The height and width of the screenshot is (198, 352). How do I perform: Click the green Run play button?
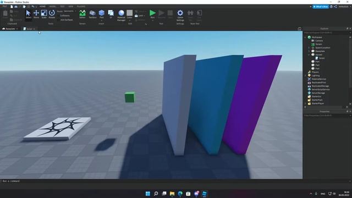(153, 13)
